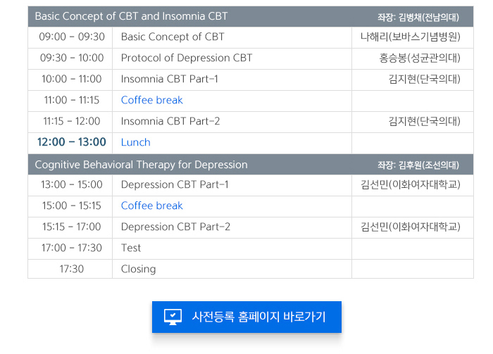Screen dimensions: 493x354
Task: Select the Basic Concept of CBT session title
Action: (x=173, y=37)
